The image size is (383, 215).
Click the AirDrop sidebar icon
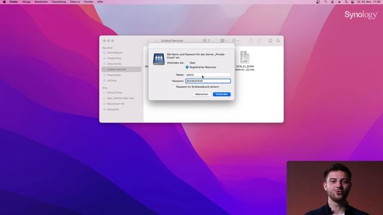coord(105,81)
